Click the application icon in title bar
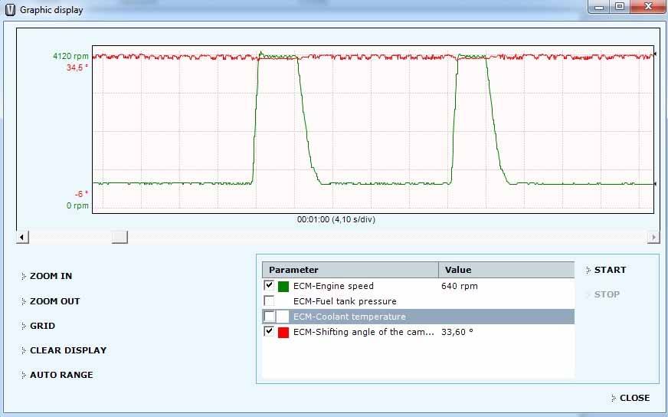The image size is (668, 417). pyautogui.click(x=10, y=10)
